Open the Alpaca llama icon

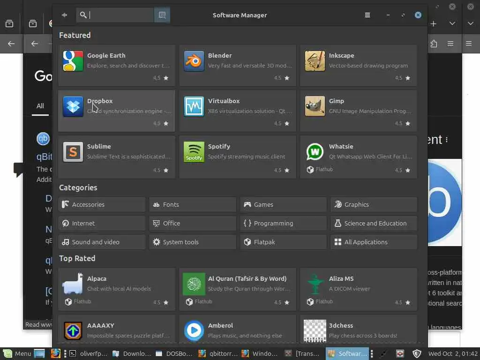coord(73,284)
